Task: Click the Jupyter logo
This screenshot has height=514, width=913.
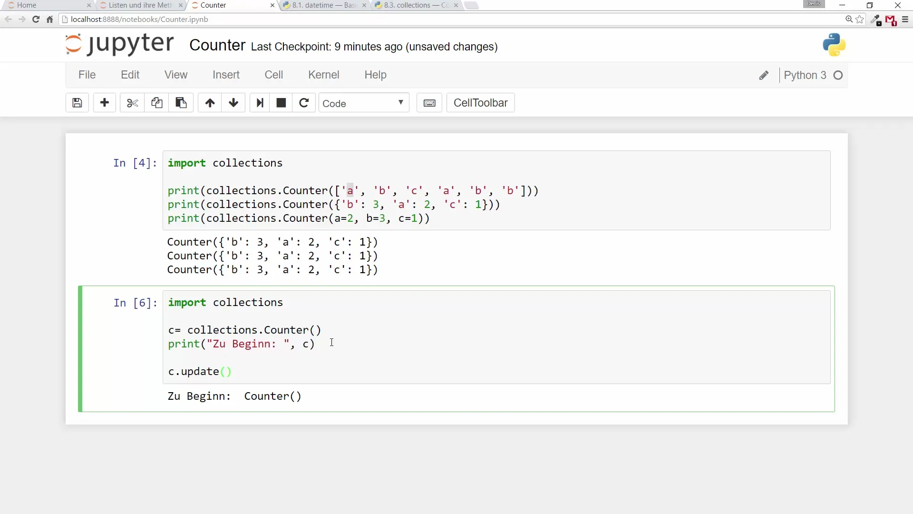Action: 119,44
